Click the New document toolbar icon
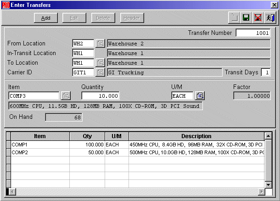The image size is (280, 201). [x=234, y=18]
